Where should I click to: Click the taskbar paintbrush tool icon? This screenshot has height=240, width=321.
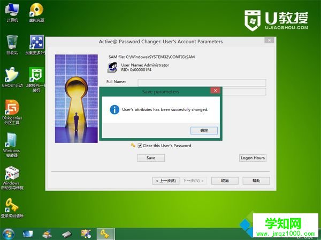(47, 234)
